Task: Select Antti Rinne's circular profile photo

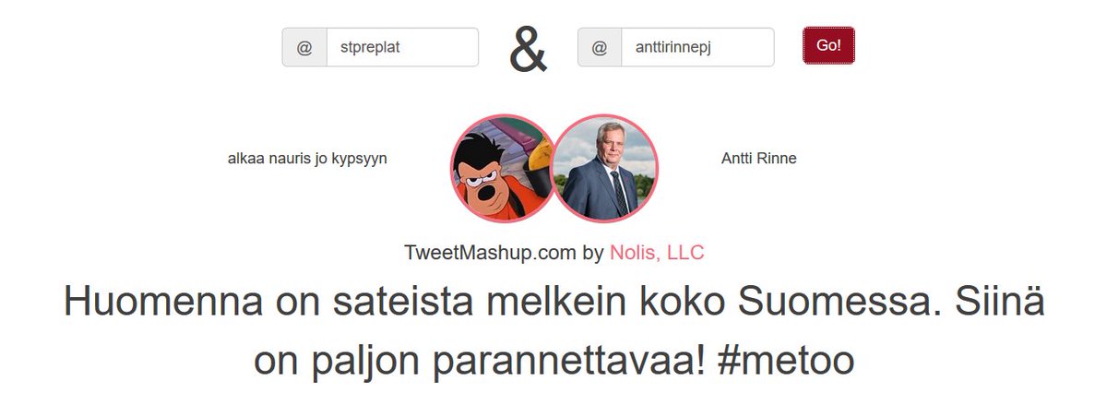Action: point(603,168)
